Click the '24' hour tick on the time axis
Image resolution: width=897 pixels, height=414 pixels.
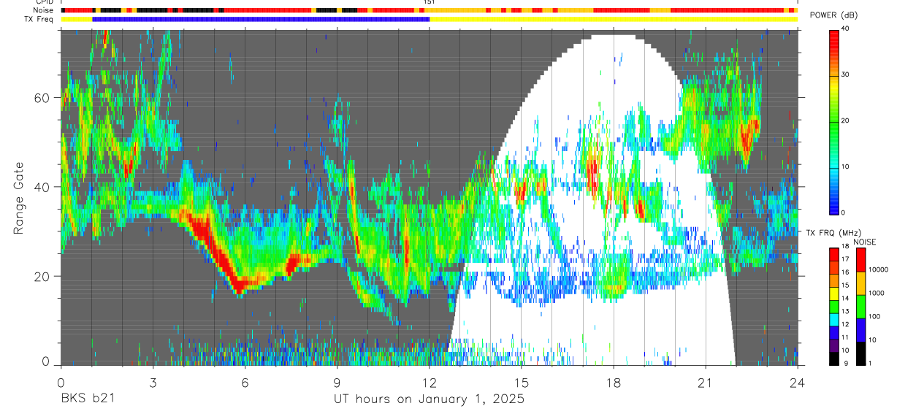798,383
